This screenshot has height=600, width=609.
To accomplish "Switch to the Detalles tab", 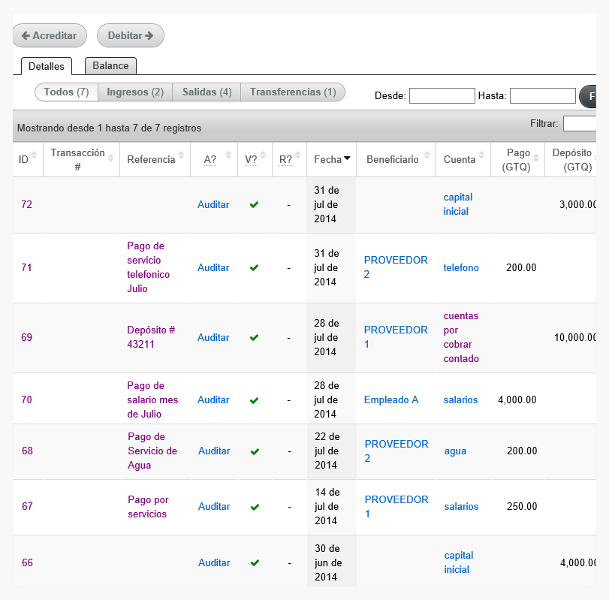I will [x=47, y=66].
